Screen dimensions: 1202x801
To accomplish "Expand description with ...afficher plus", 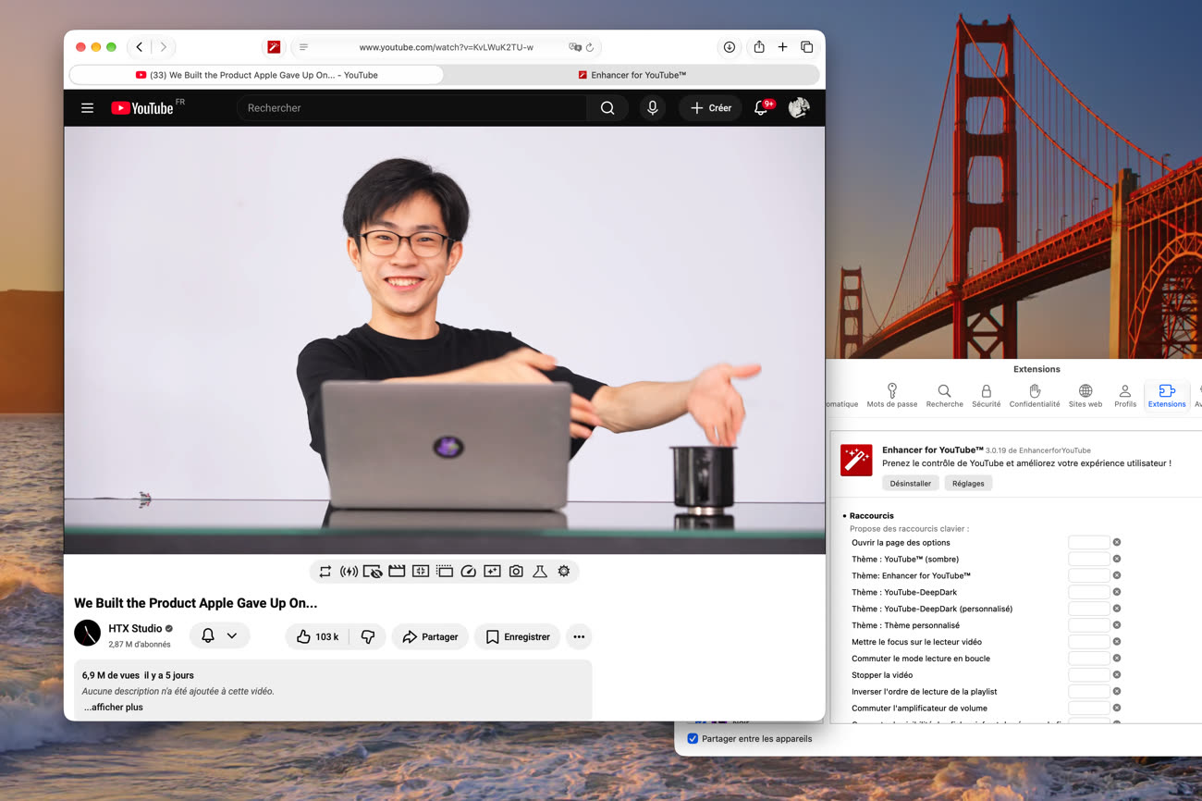I will point(113,707).
